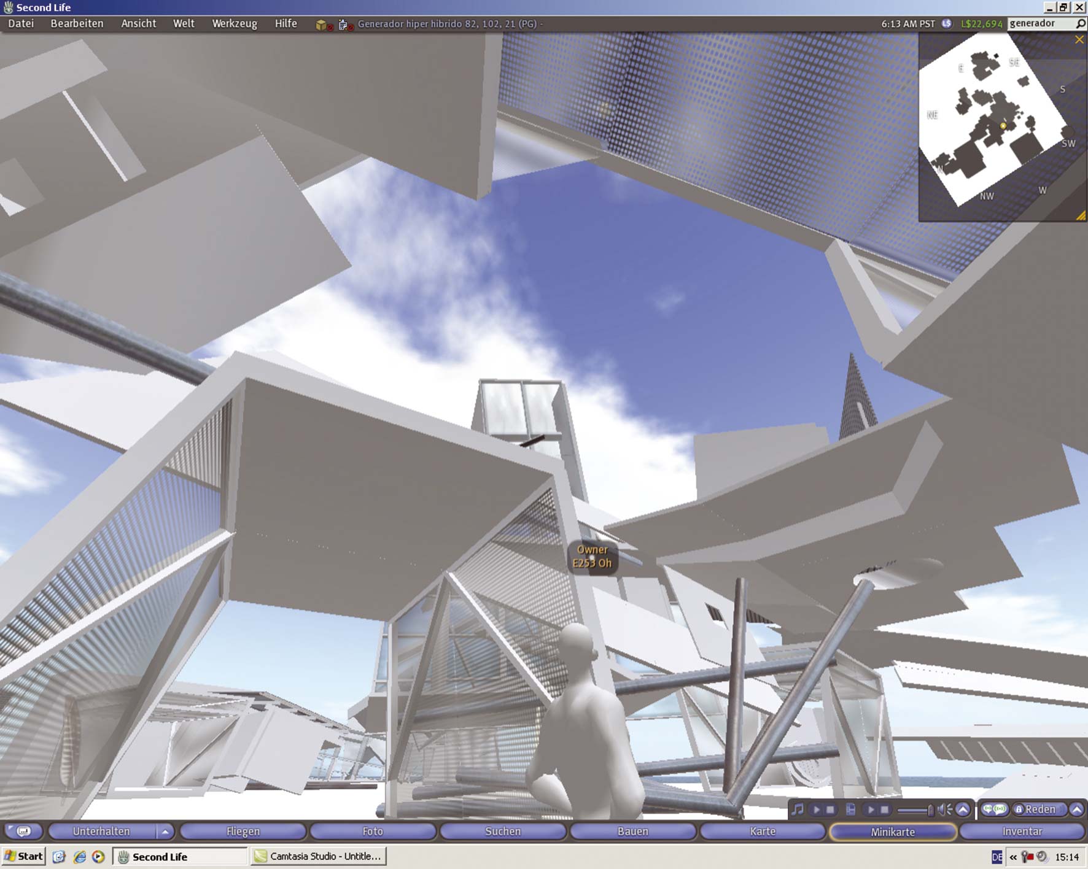This screenshot has height=869, width=1088.
Task: Play the music stream
Action: coord(816,809)
